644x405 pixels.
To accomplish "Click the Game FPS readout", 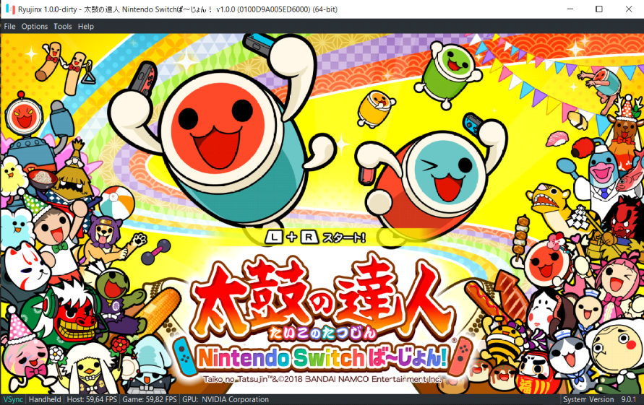I will pyautogui.click(x=150, y=399).
